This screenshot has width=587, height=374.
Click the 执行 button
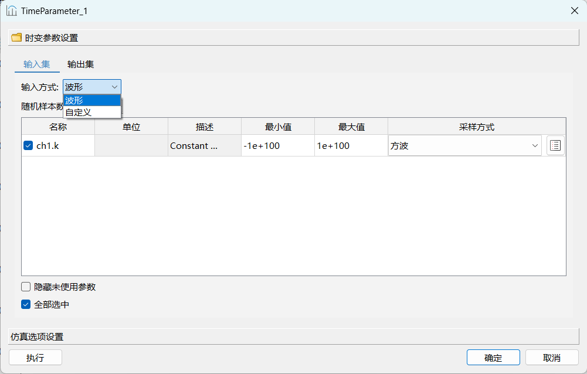pos(36,358)
